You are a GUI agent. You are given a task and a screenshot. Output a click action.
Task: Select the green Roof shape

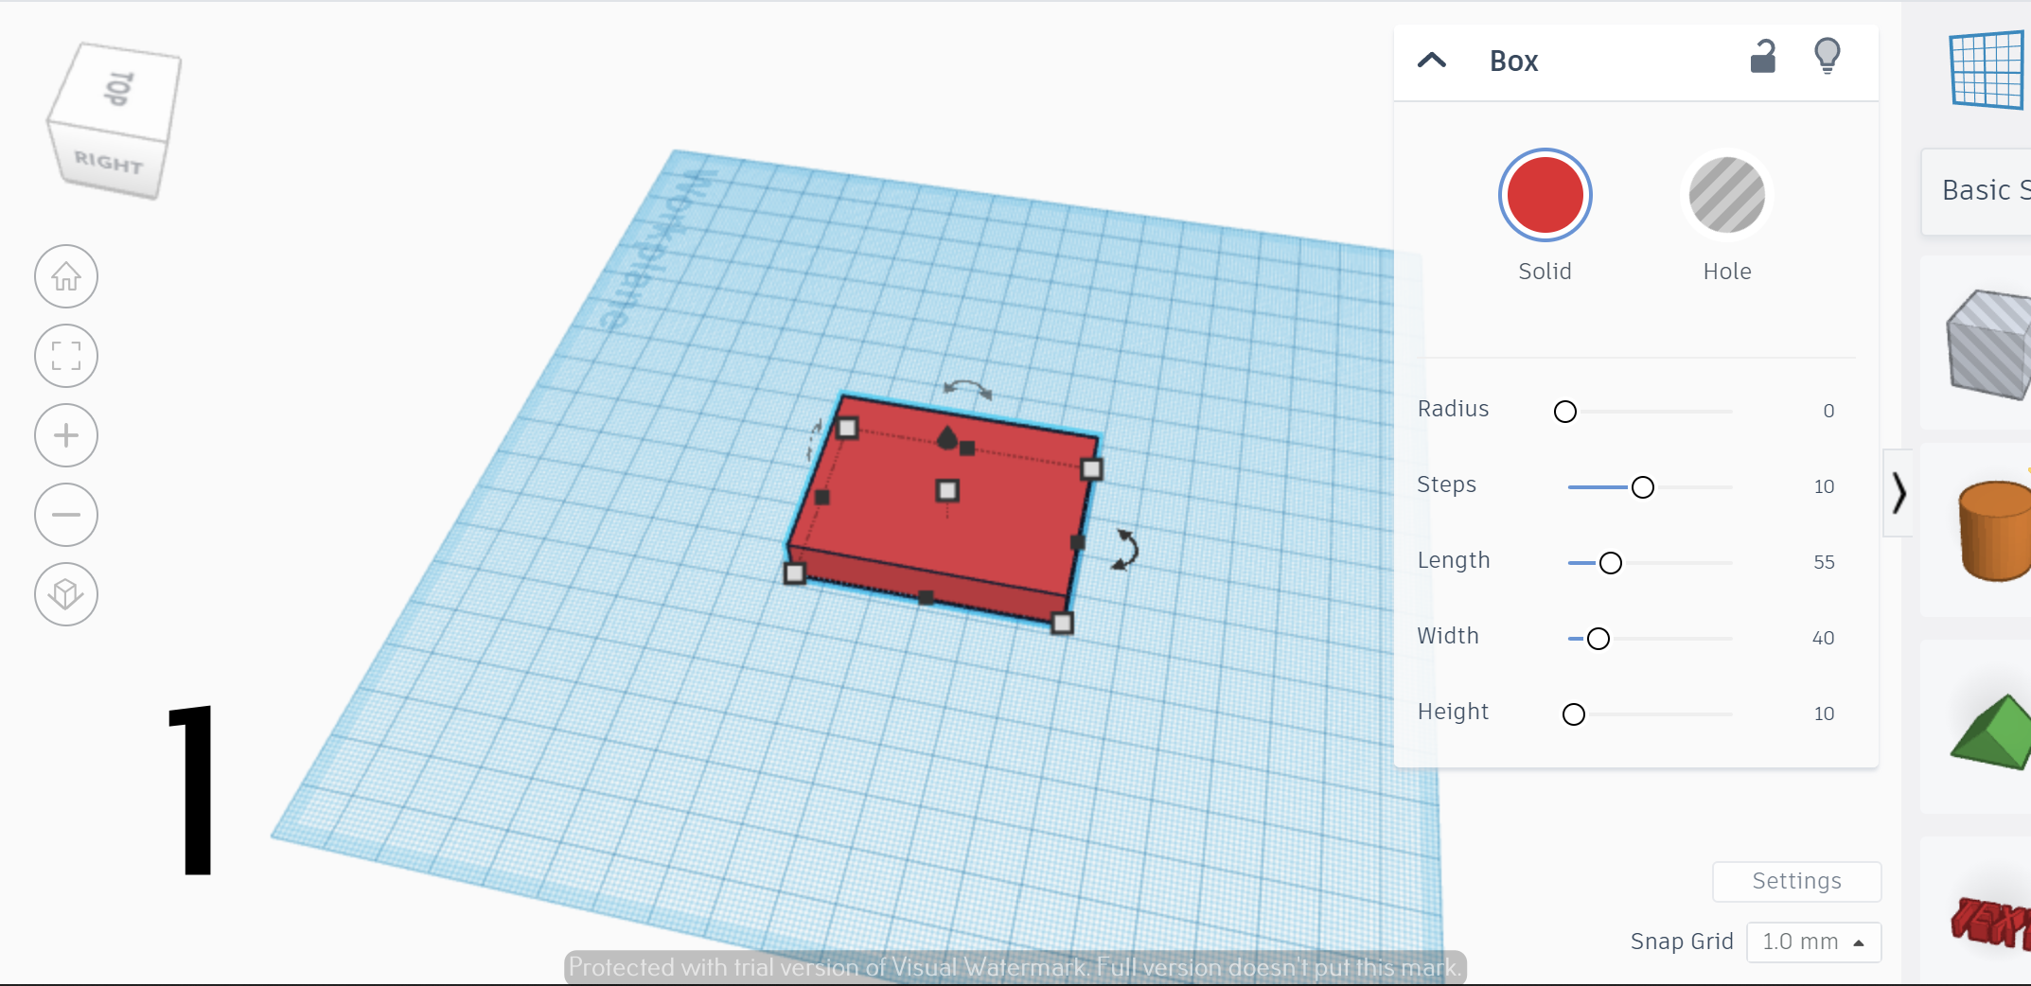[1991, 732]
